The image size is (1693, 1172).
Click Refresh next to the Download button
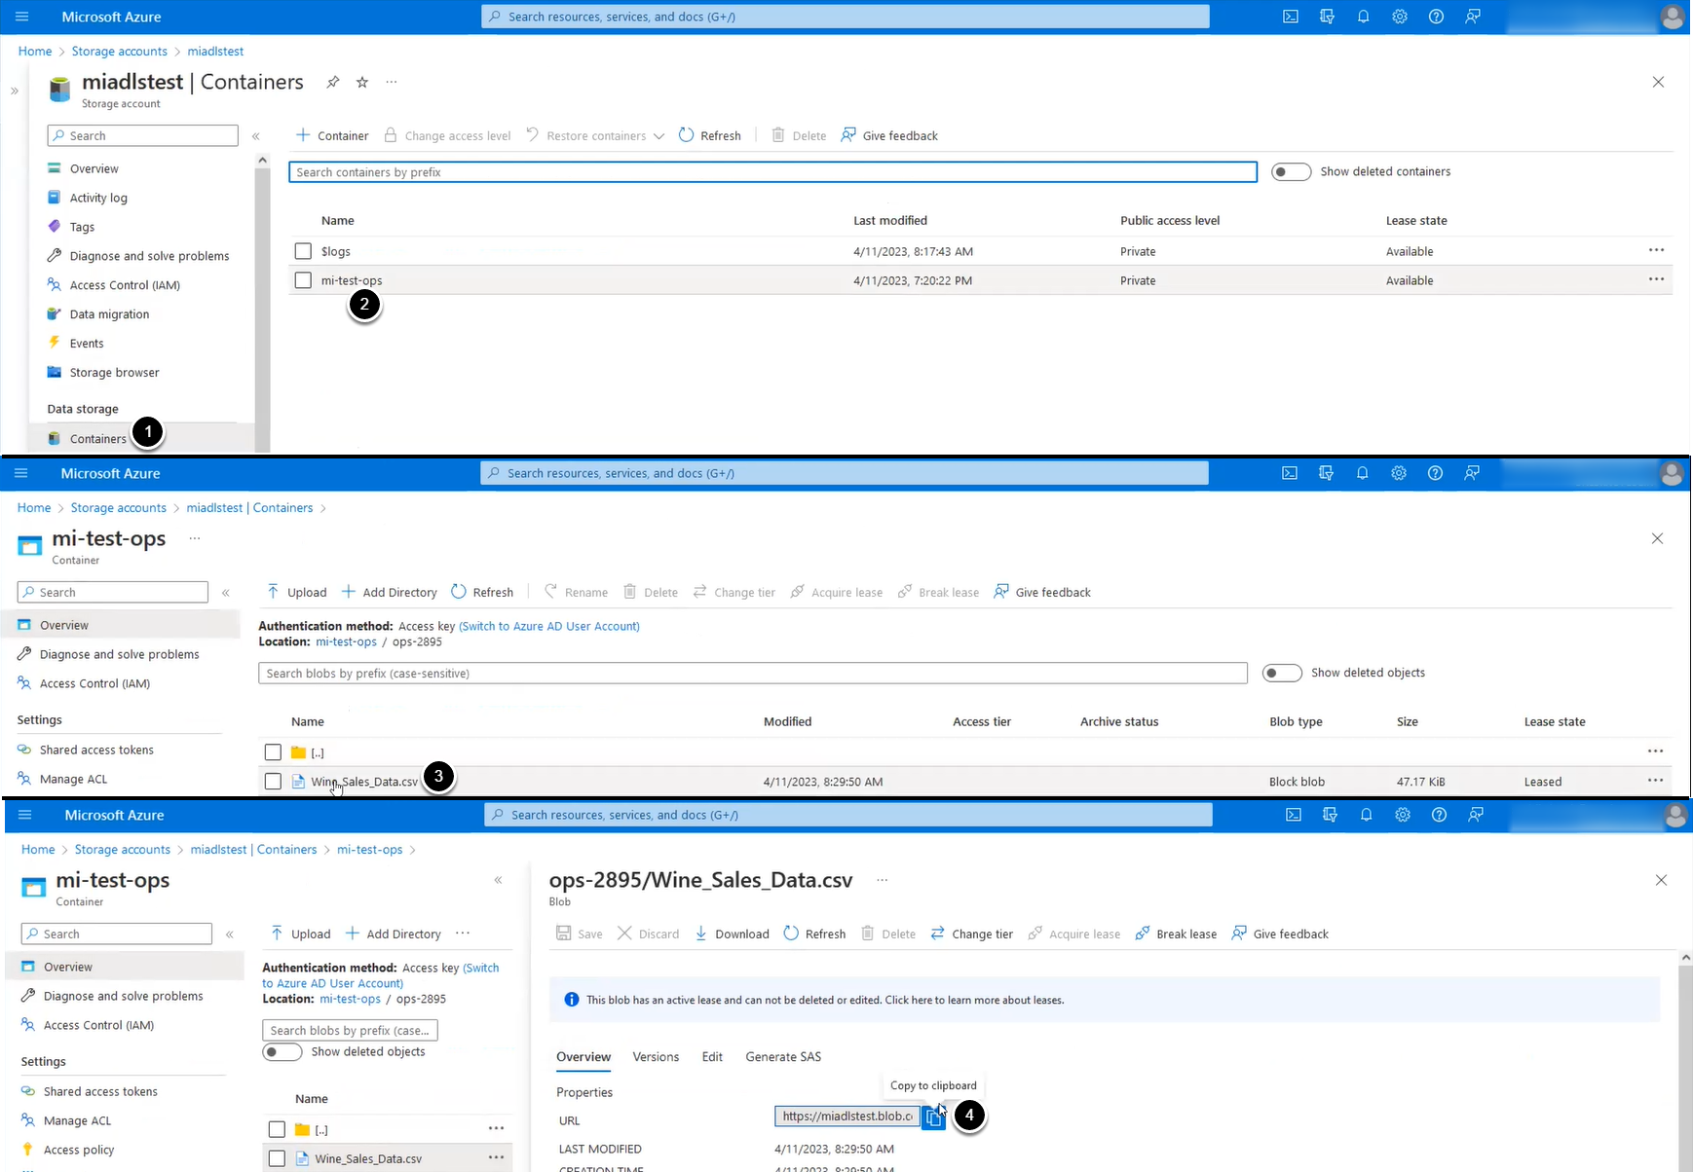click(x=814, y=934)
